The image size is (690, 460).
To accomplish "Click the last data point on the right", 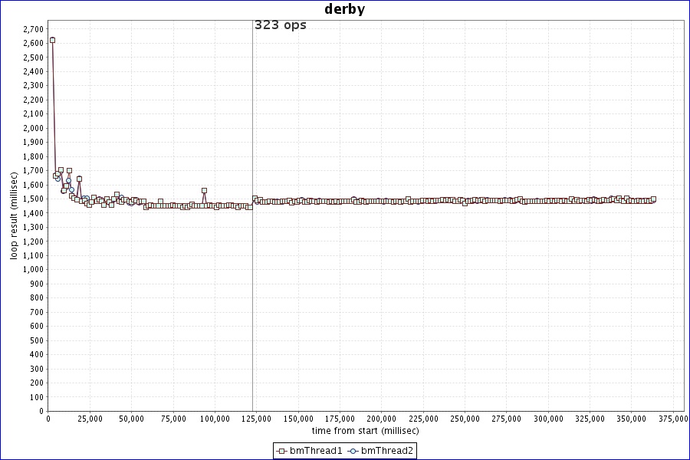I will tap(653, 199).
